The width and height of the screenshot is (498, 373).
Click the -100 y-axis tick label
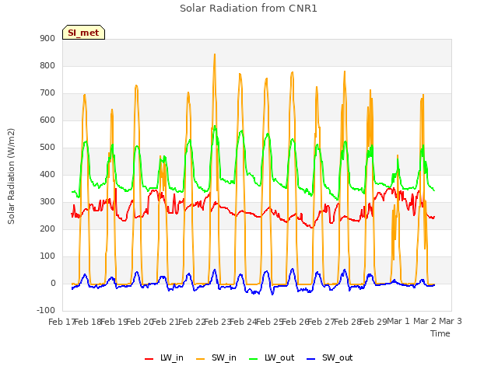pyautogui.click(x=46, y=310)
